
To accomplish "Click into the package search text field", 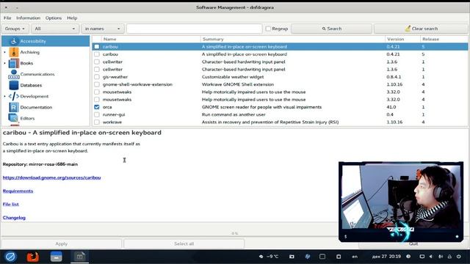I will coord(194,29).
